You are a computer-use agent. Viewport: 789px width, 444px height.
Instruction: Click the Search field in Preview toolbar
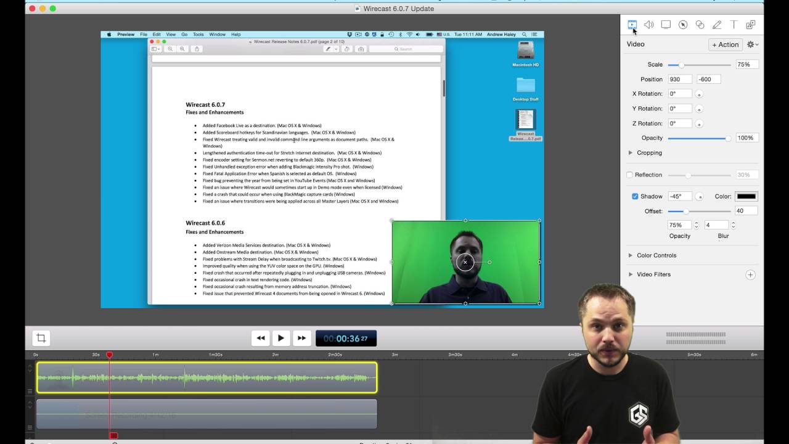coord(406,49)
